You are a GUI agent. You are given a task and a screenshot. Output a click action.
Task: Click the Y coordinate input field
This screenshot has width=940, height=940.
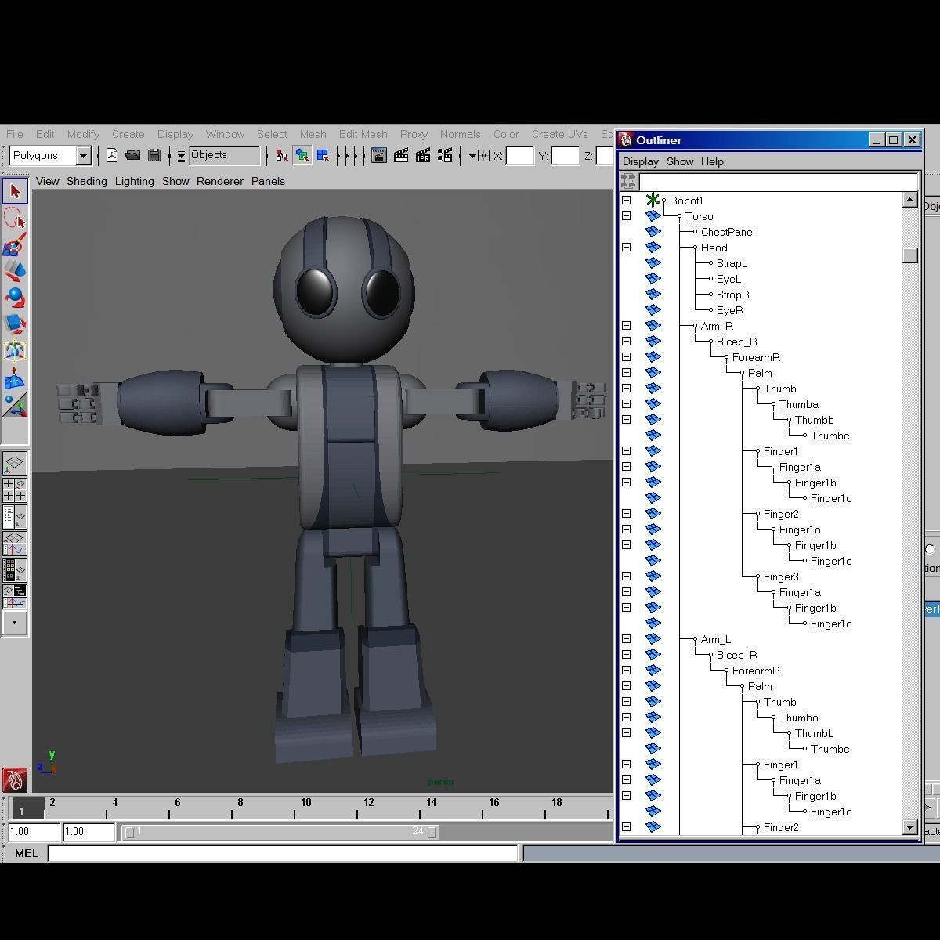click(566, 156)
